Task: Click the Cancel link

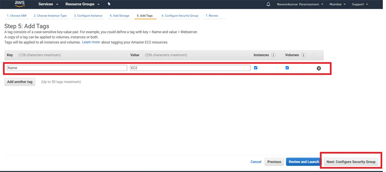Action: pos(256,162)
